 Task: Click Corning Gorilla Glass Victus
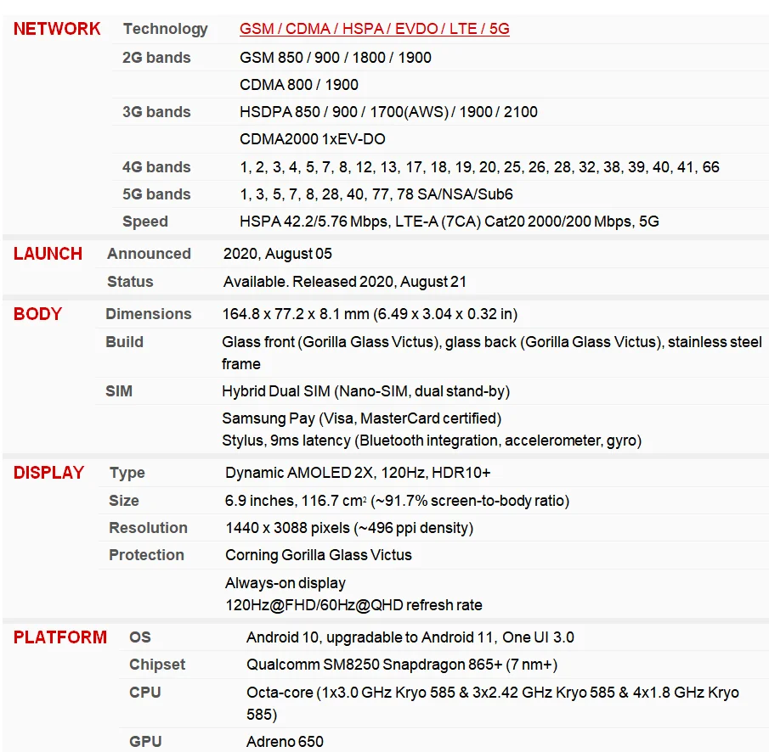pyautogui.click(x=319, y=555)
